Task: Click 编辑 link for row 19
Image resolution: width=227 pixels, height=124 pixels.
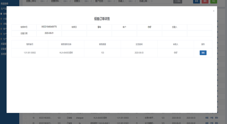Action: (207, 118)
